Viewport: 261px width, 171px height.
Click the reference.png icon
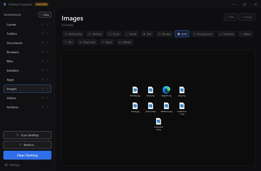click(166, 107)
